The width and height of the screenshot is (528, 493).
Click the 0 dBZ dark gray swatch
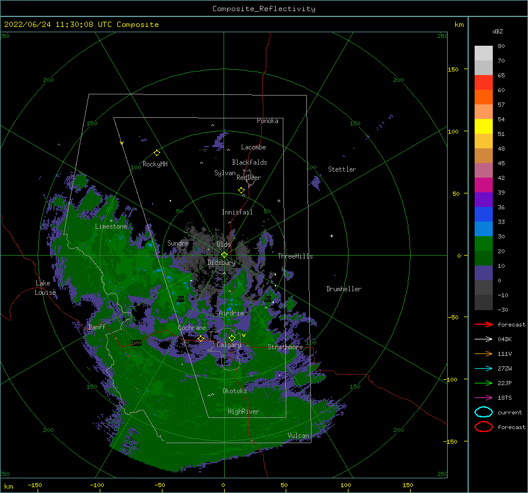click(x=483, y=287)
